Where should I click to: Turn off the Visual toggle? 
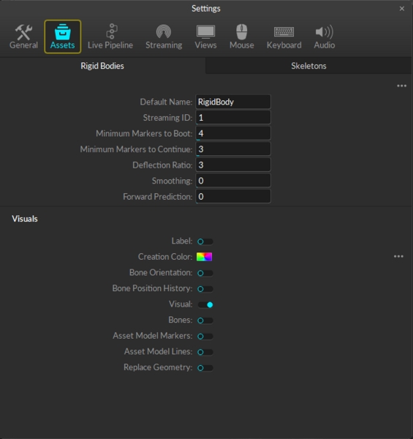pyautogui.click(x=205, y=304)
